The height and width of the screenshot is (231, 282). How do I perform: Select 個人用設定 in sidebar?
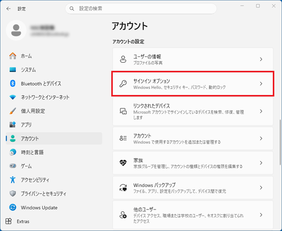click(33, 111)
